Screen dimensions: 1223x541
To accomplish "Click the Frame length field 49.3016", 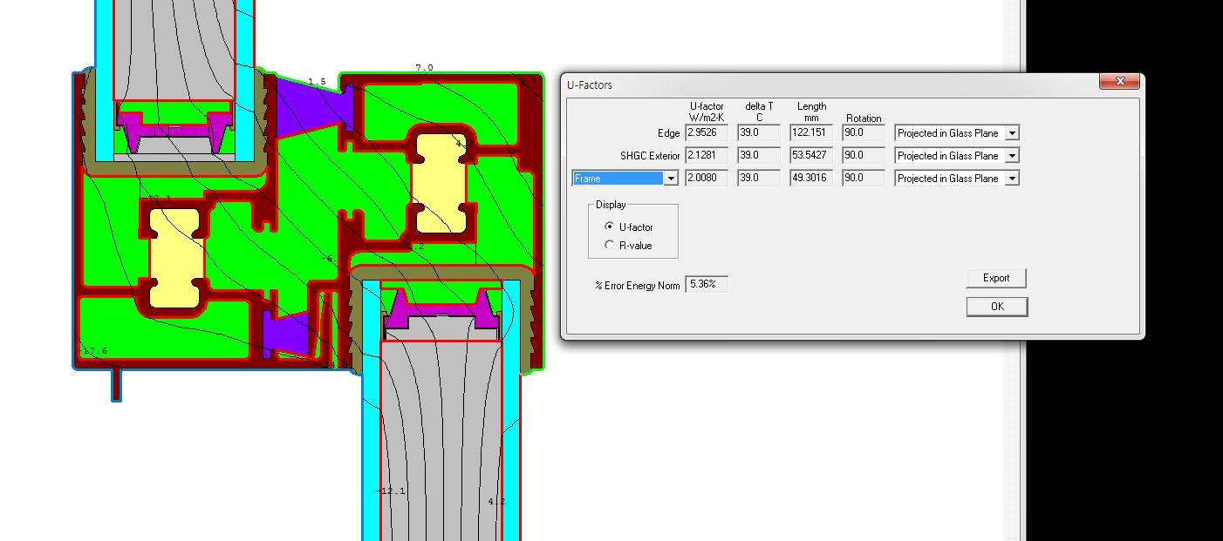I will click(x=811, y=179).
